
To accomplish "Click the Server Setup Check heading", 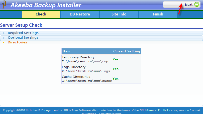I will coord(21,25).
